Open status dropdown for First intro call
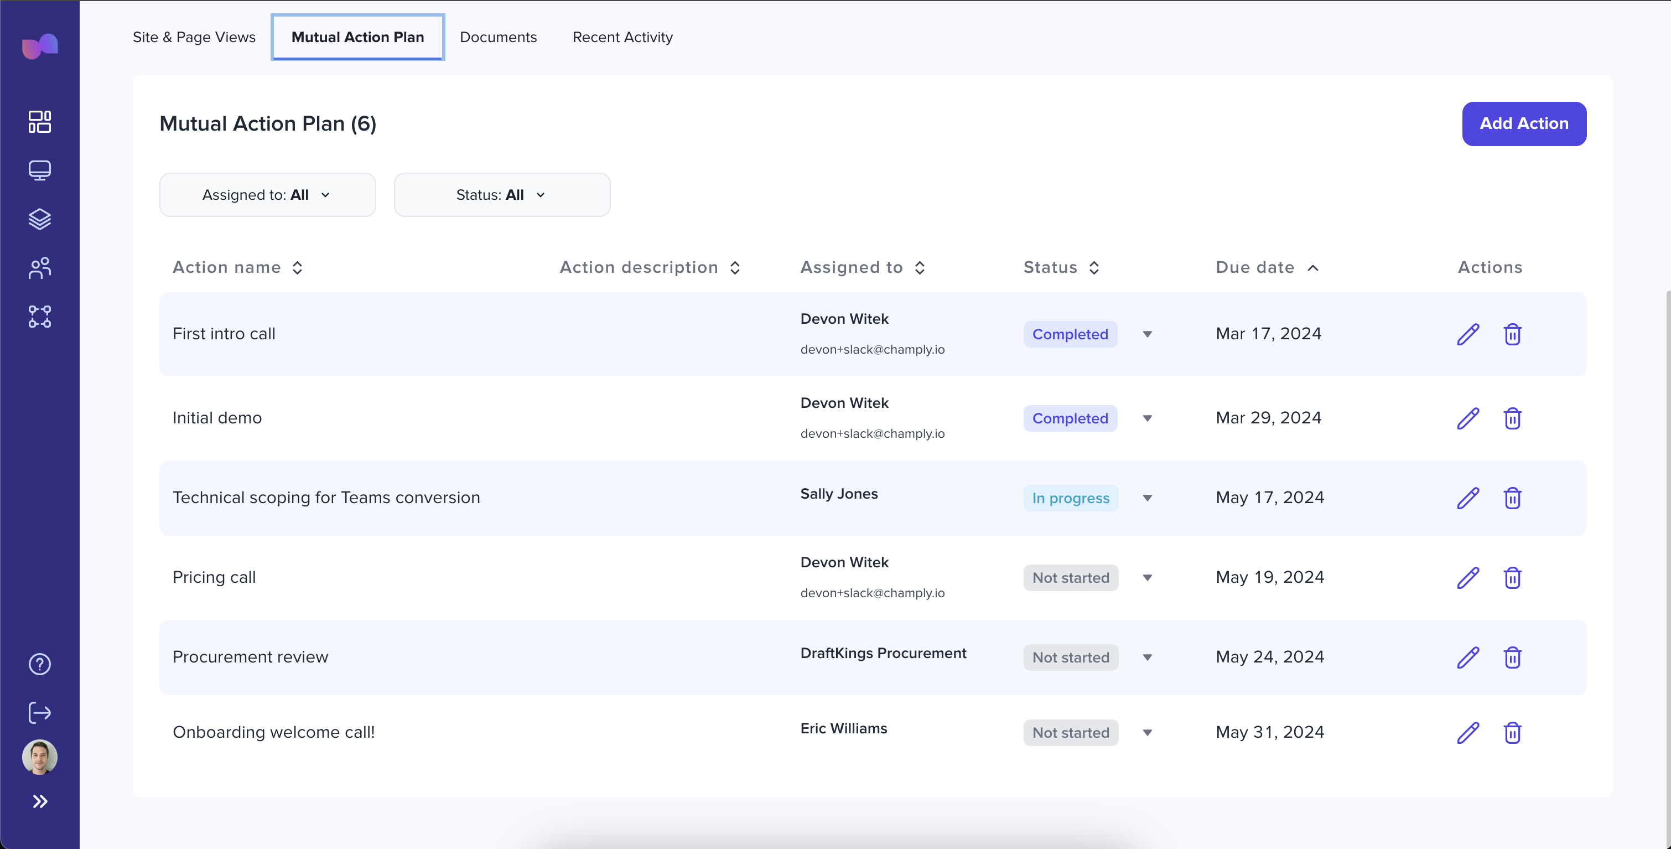1671x849 pixels. [x=1148, y=334]
